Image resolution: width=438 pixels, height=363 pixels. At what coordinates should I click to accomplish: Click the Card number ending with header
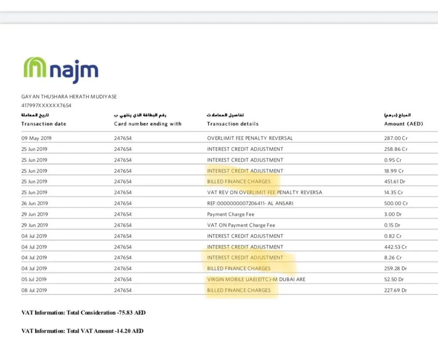148,124
